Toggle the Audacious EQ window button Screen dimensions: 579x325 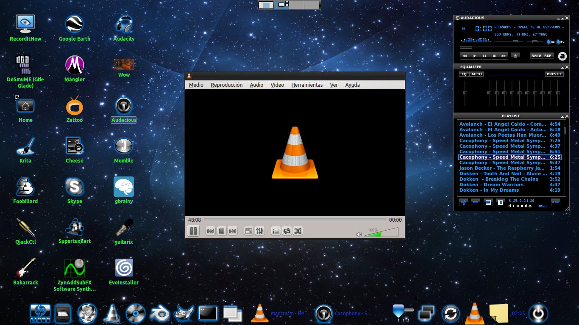tap(550, 42)
